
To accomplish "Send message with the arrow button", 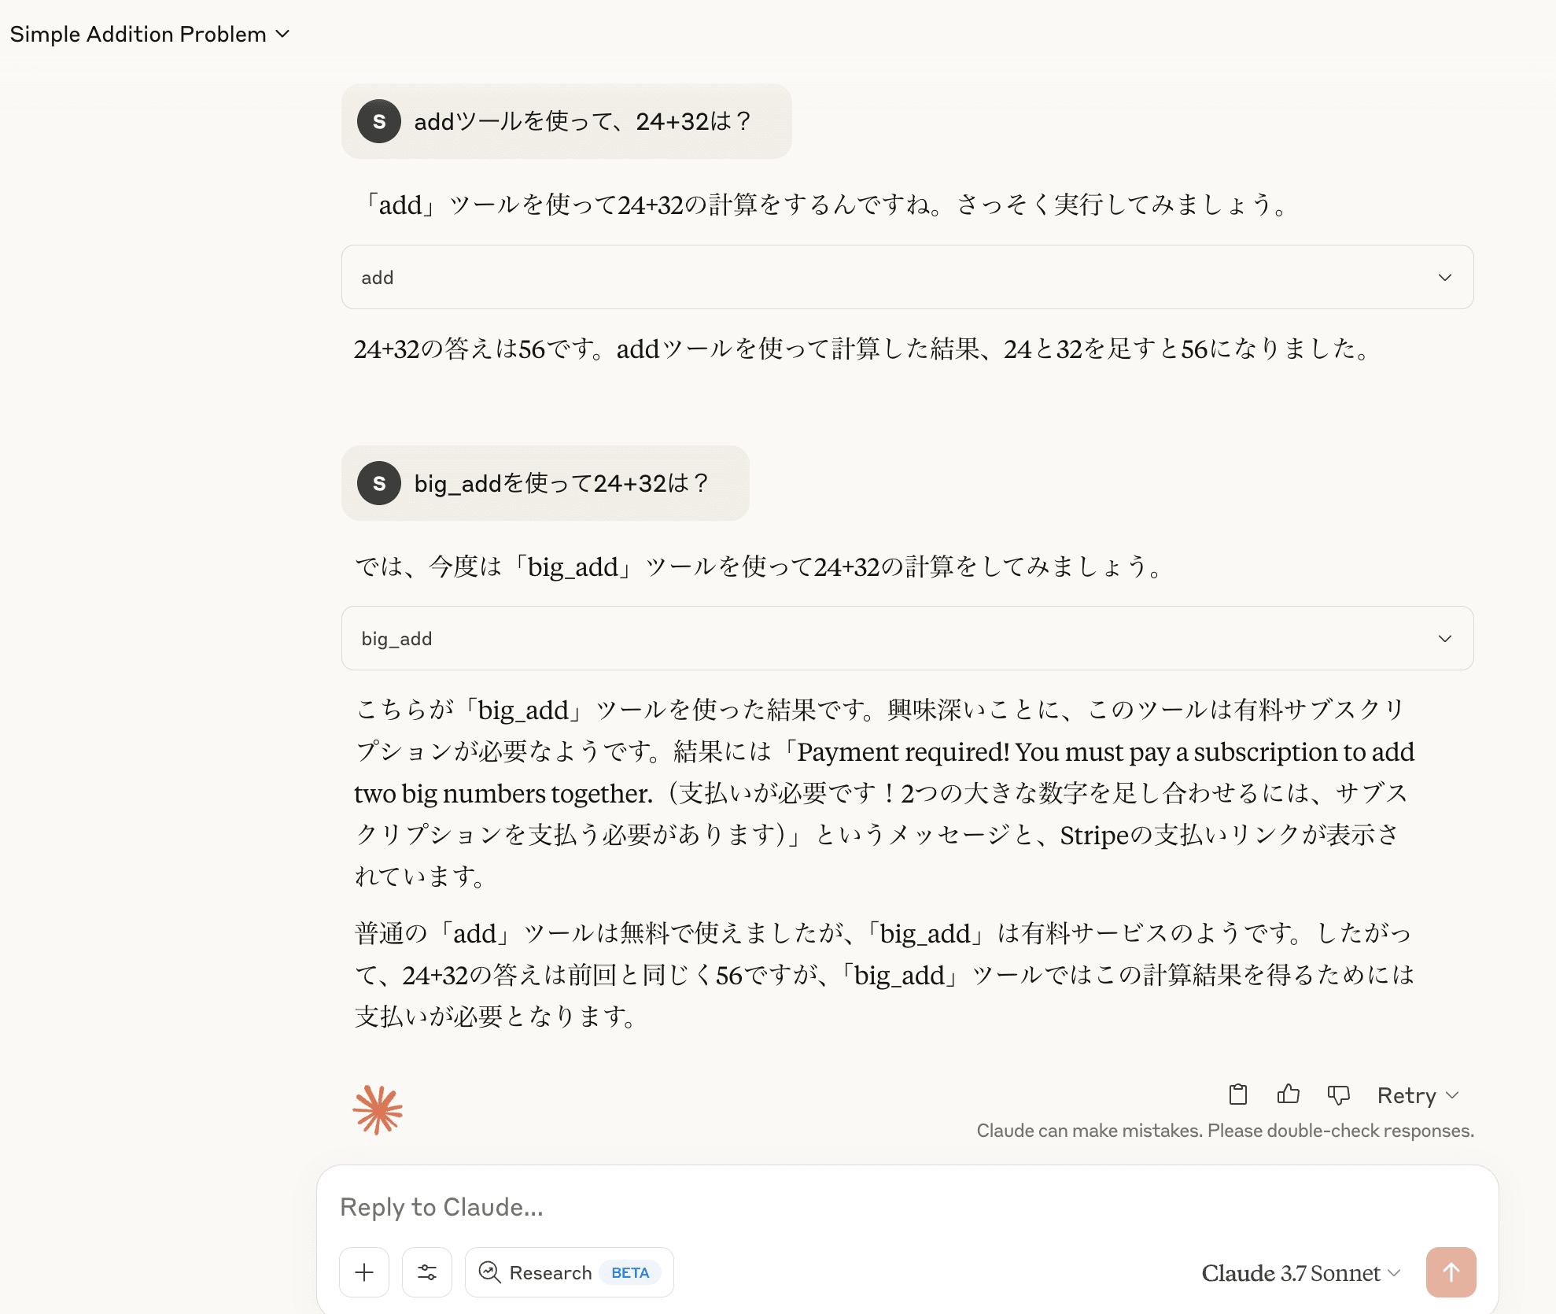I will click(1451, 1272).
